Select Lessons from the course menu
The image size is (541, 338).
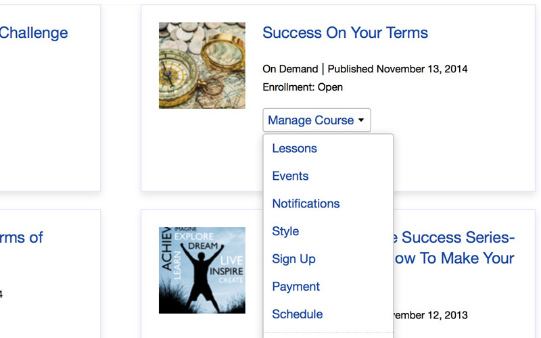click(294, 149)
